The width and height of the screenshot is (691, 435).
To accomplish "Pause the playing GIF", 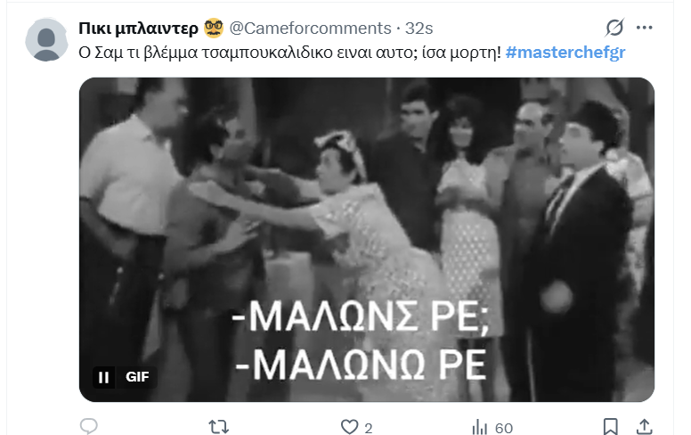I will pos(104,377).
